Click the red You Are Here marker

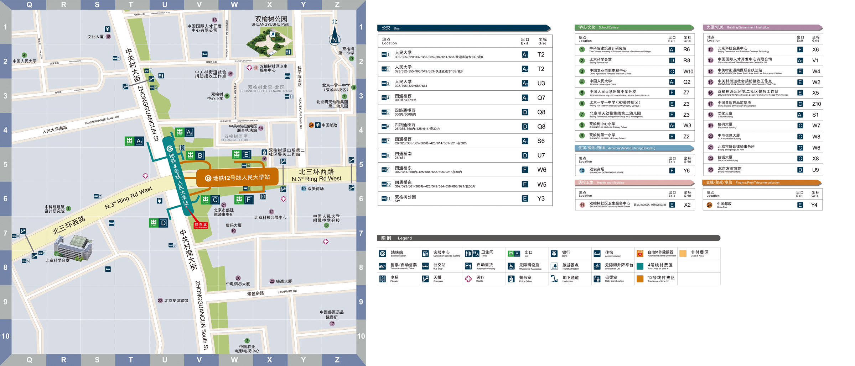coord(201,225)
